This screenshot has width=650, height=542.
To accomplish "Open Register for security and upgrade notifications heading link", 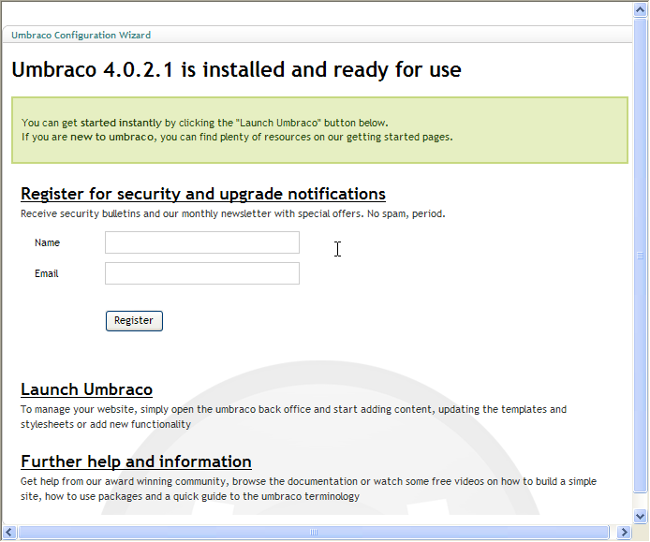I will (203, 194).
